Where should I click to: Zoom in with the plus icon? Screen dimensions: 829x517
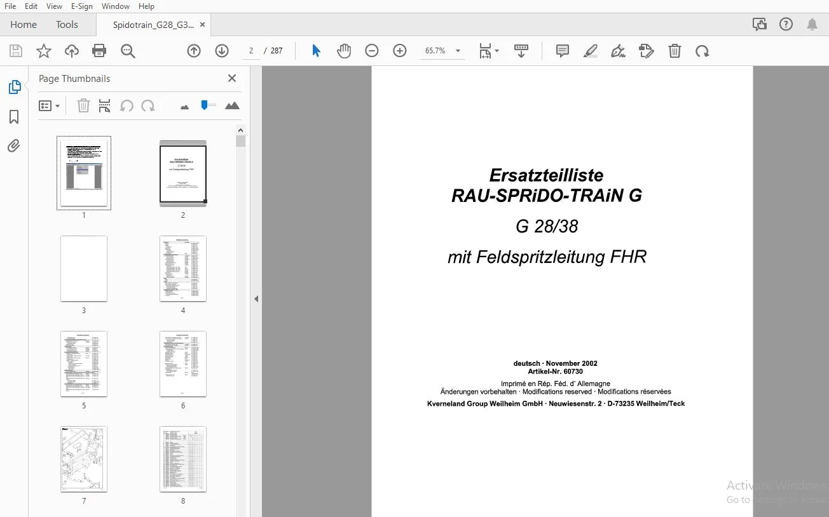[x=400, y=51]
